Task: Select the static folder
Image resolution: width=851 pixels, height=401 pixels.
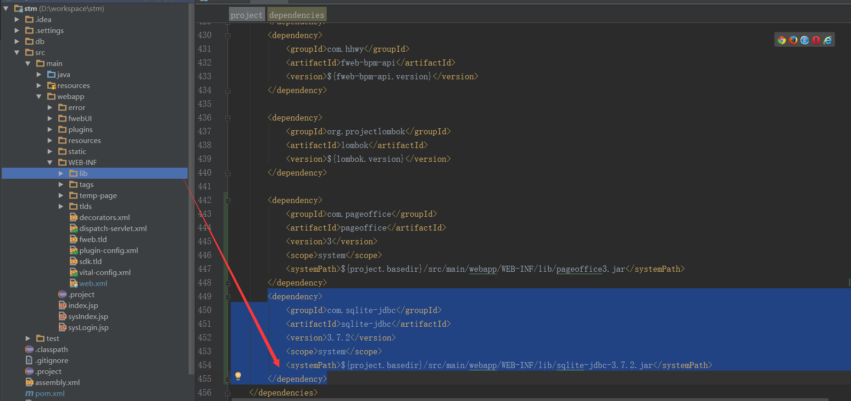Action: (x=77, y=151)
